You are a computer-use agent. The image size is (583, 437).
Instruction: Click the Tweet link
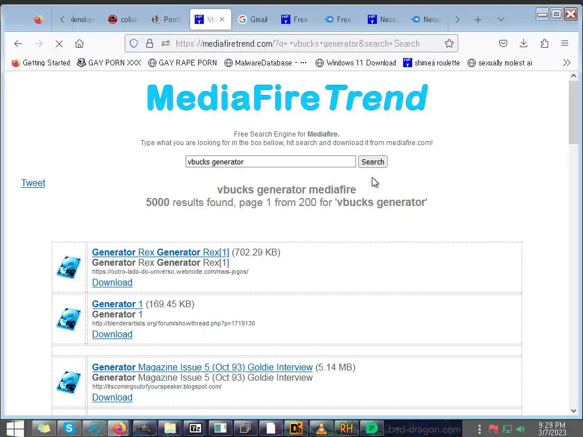coord(33,183)
